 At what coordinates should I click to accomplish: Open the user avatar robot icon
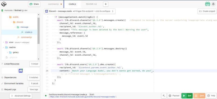208,4
